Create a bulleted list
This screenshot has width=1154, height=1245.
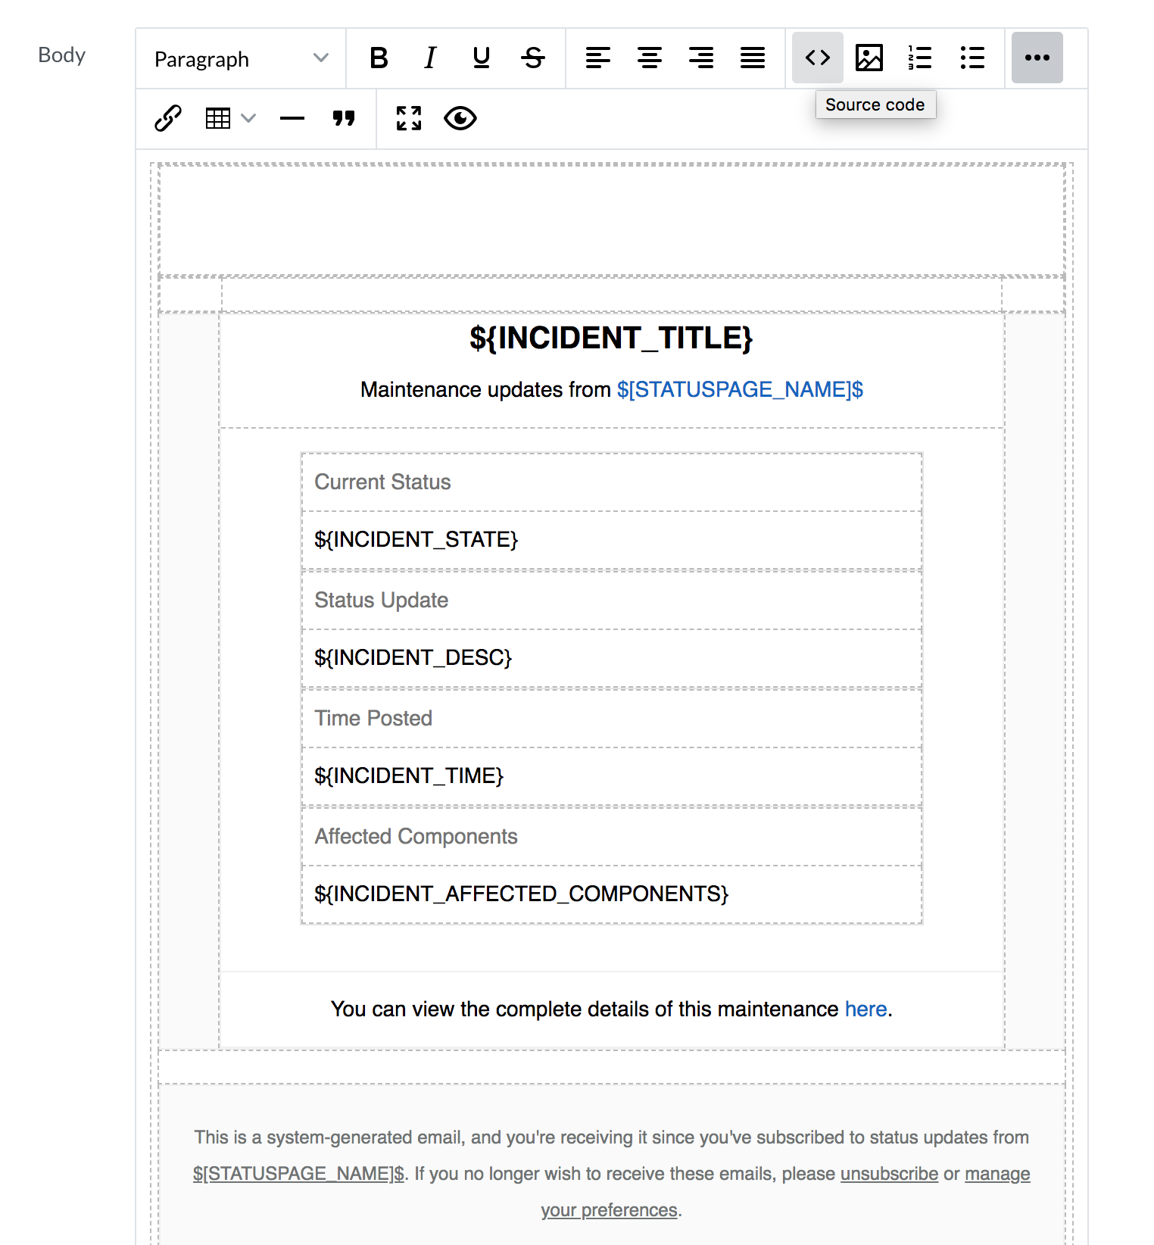point(972,58)
